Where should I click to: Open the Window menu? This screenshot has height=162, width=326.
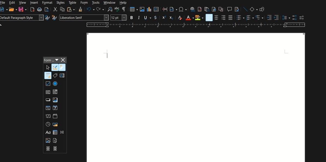pos(109,3)
